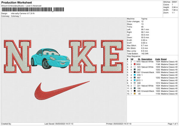
Task: Click the dark teal swatch in stop row 4
Action: [135, 70]
